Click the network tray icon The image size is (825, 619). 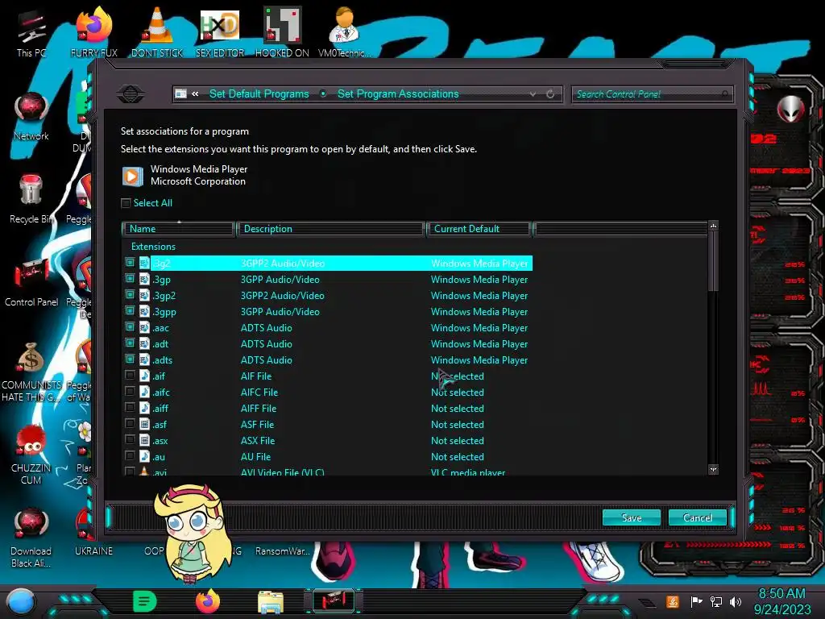716,601
